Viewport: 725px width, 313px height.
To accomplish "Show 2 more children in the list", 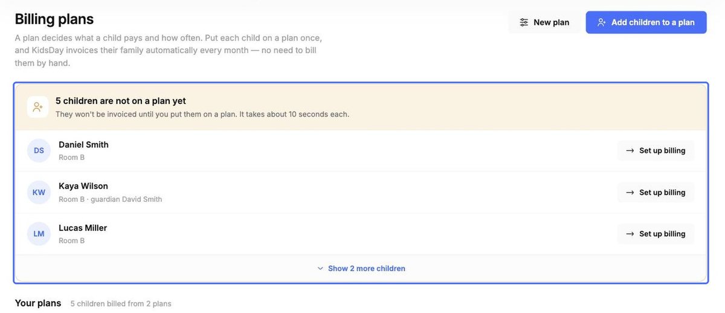I will (361, 268).
